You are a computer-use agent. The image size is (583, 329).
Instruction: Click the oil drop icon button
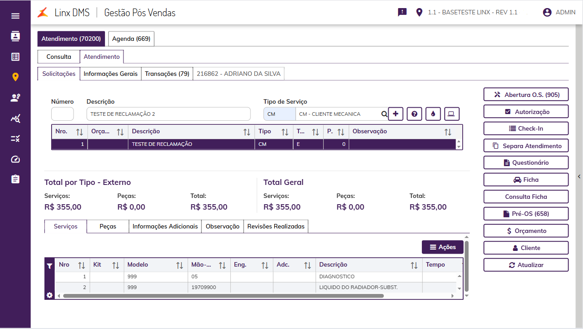click(x=433, y=114)
